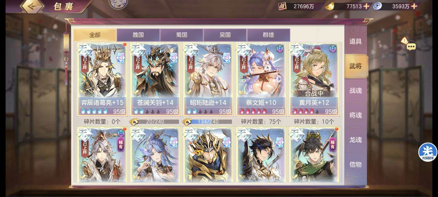This screenshot has height=197, width=438.
Task: Select the 吴国 faction tab
Action: (x=225, y=35)
